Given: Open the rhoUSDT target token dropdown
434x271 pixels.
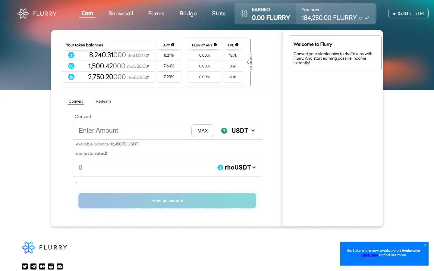Looking at the screenshot, I should pyautogui.click(x=237, y=167).
